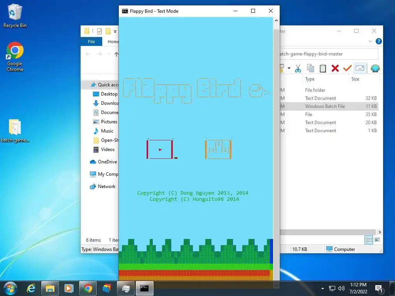The width and height of the screenshot is (395, 296).
Task: Select Quick access in the navigation pane
Action: (104, 85)
